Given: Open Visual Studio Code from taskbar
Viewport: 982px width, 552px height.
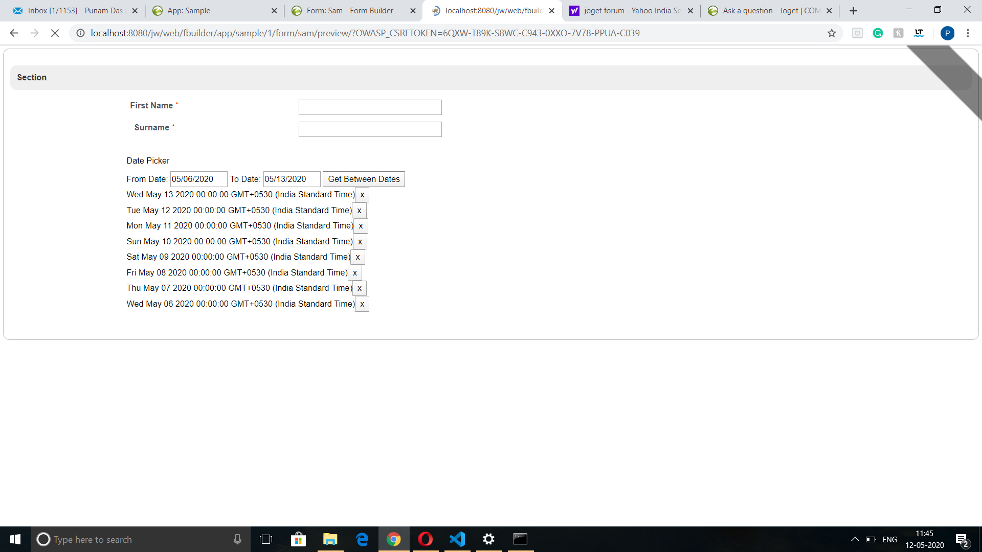Looking at the screenshot, I should [457, 539].
